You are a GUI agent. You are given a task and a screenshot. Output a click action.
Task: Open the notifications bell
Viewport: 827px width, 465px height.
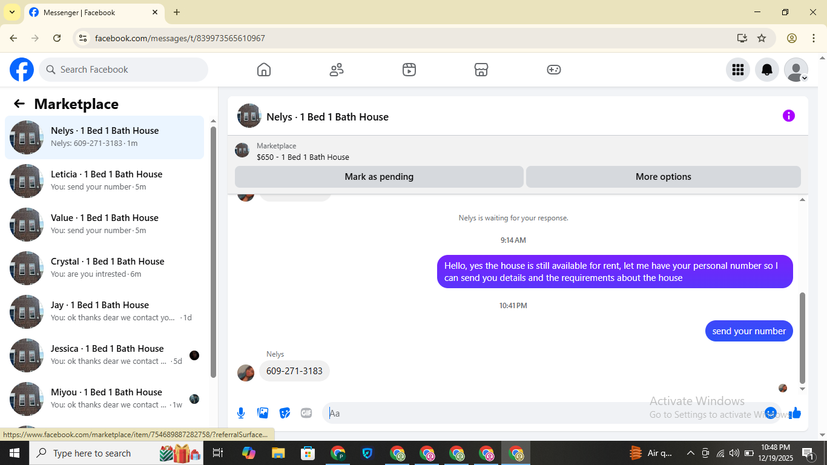point(767,70)
